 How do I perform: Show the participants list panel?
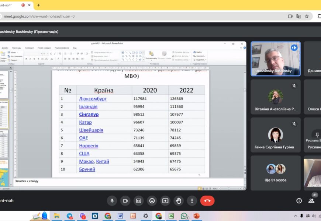coord(311,201)
